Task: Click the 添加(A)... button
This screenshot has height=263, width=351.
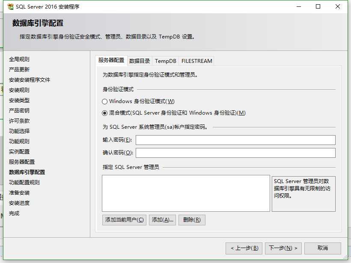Action: pyautogui.click(x=163, y=220)
